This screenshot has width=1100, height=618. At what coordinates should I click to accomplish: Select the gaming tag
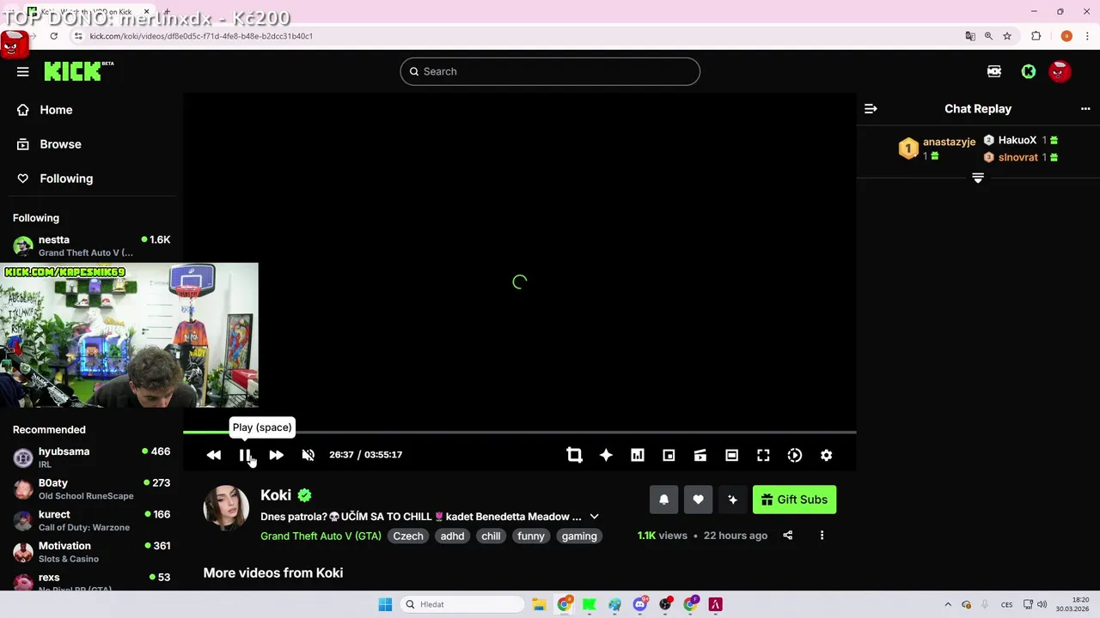(x=579, y=536)
